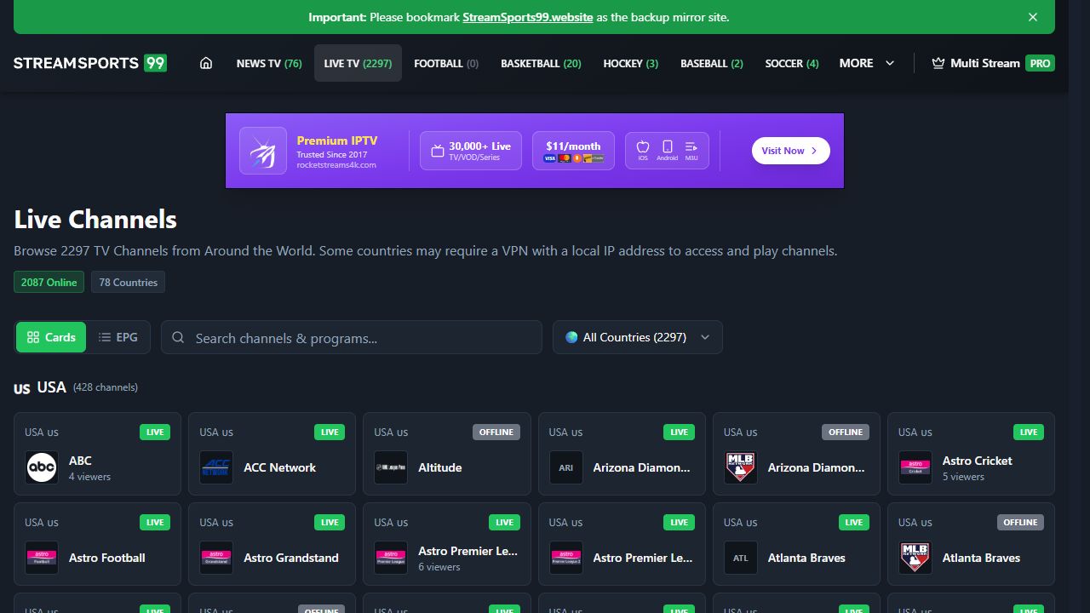This screenshot has width=1090, height=613.
Task: Click the Astro Cricket channel name
Action: pos(977,461)
